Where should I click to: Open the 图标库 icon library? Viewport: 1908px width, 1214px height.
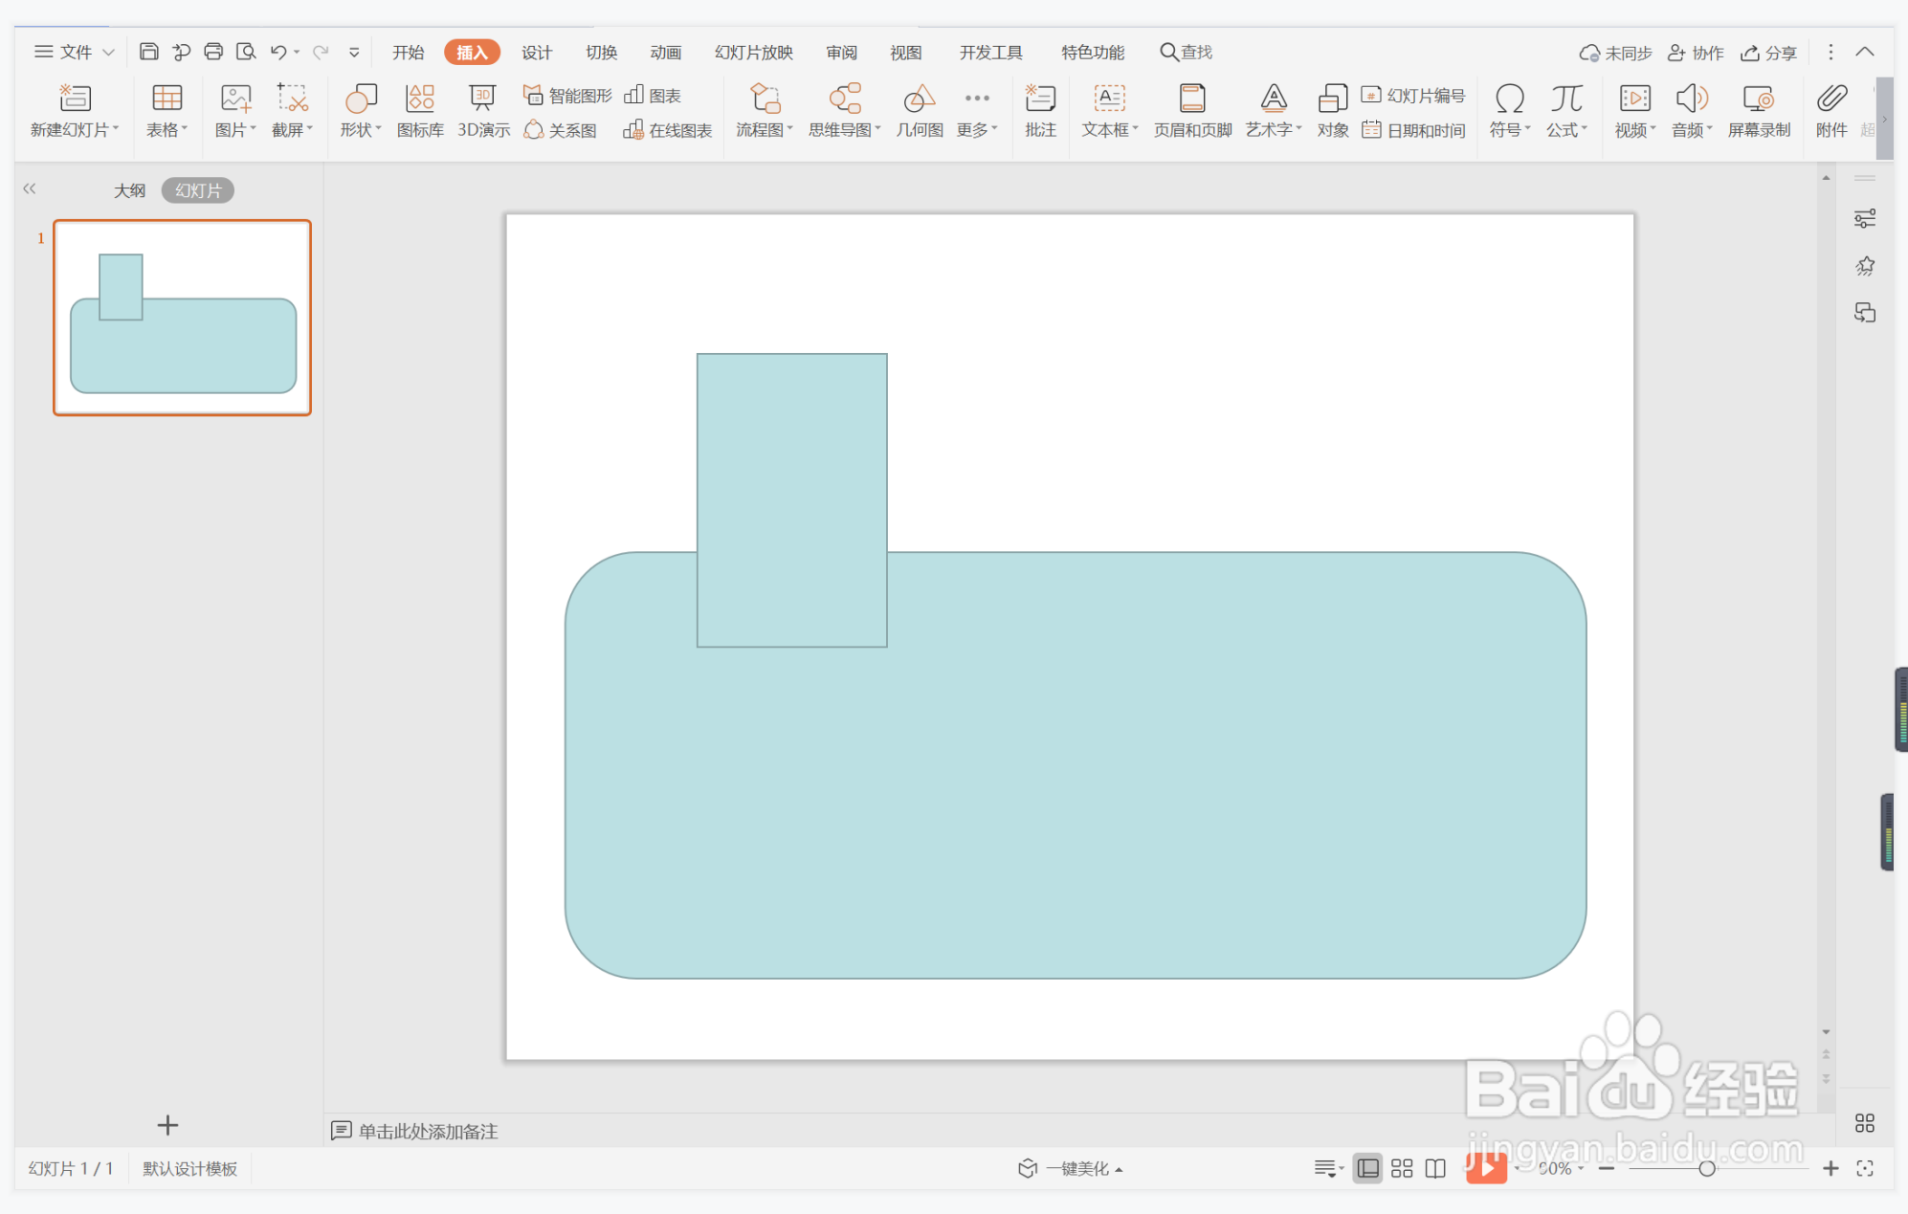(419, 99)
